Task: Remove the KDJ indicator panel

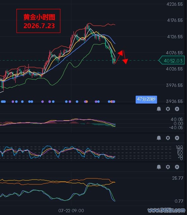Action: coord(177,138)
